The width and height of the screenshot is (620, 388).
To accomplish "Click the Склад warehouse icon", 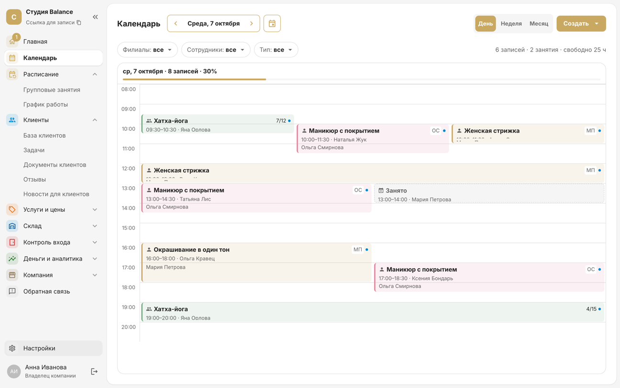I will [12, 226].
